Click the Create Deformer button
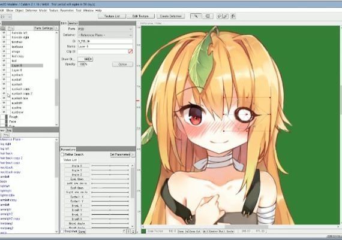Image resolution: width=342 pixels, height=240 pixels. tap(170, 16)
